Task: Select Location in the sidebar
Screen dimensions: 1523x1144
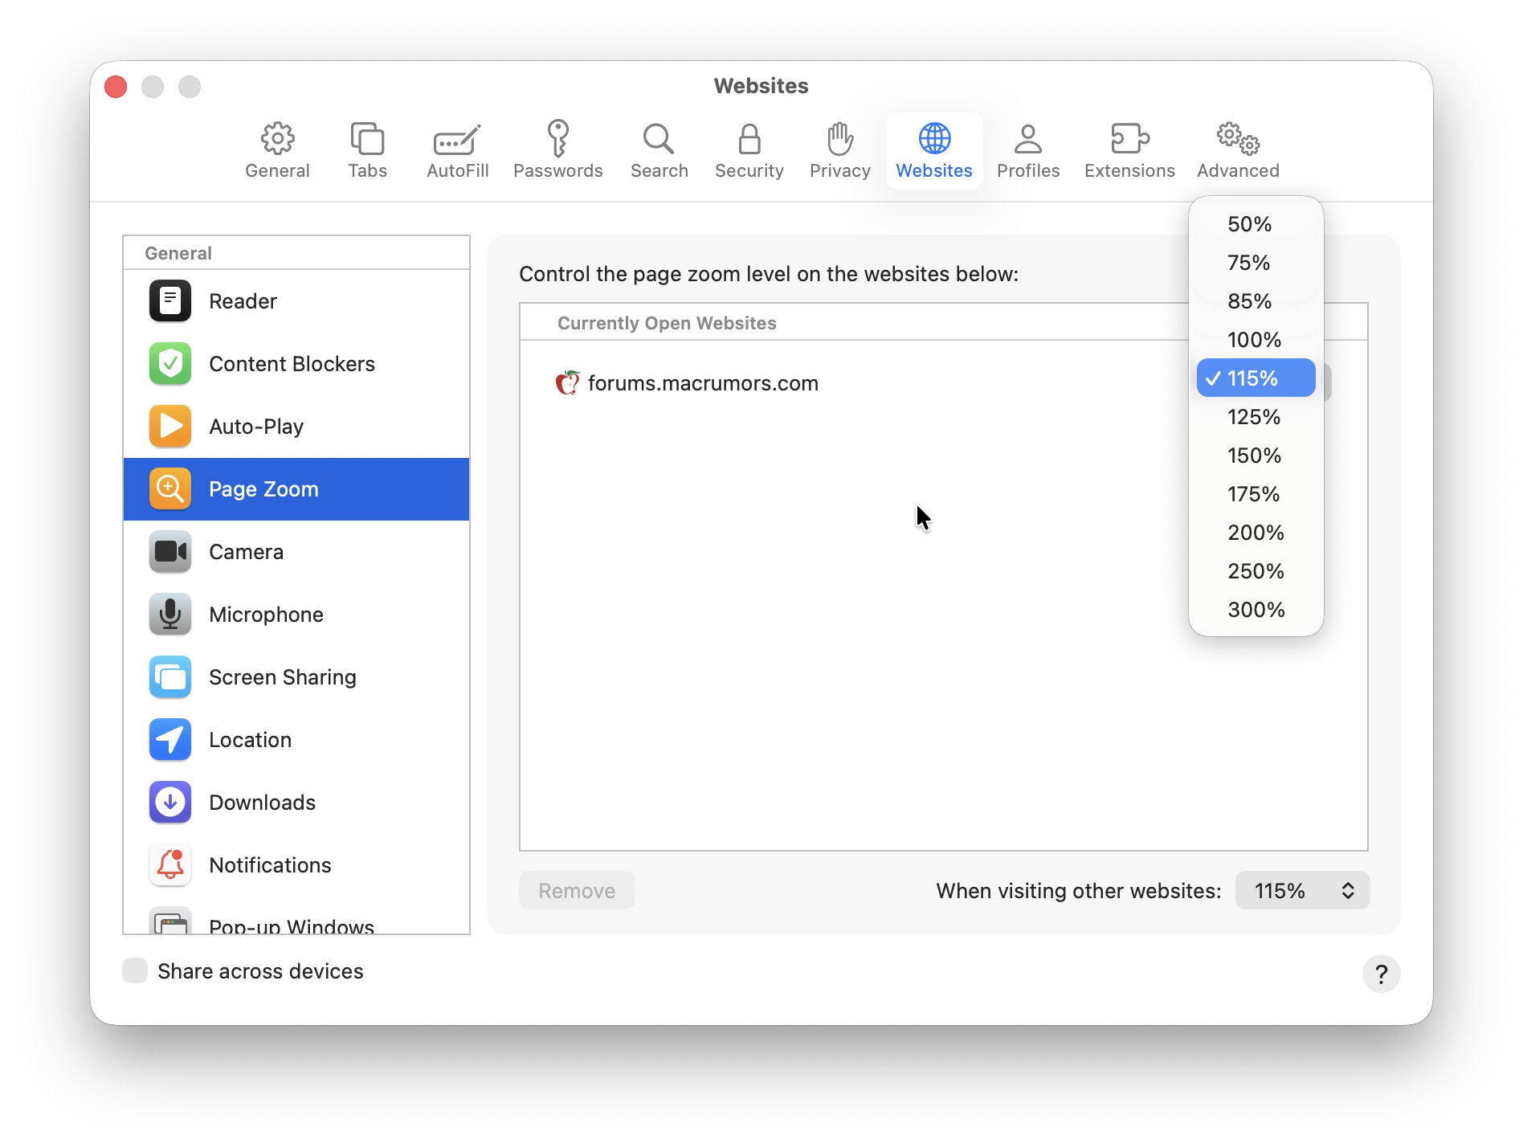Action: click(x=296, y=739)
